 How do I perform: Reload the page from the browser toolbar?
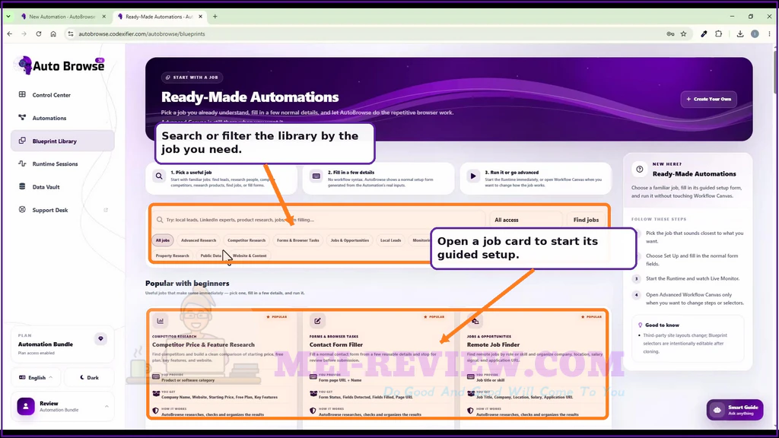point(39,33)
